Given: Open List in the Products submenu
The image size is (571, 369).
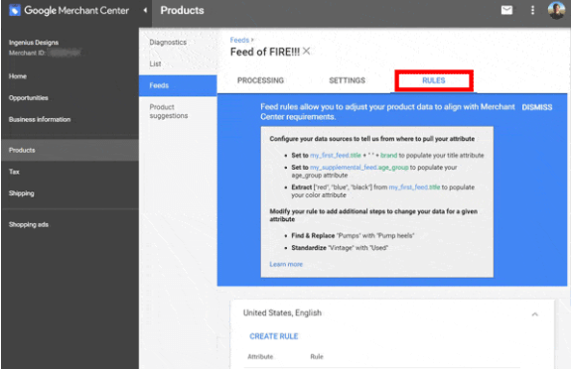Looking at the screenshot, I should coord(155,63).
